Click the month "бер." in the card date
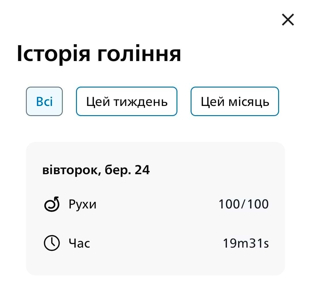Screen dimensions: 311x281 (x=118, y=170)
